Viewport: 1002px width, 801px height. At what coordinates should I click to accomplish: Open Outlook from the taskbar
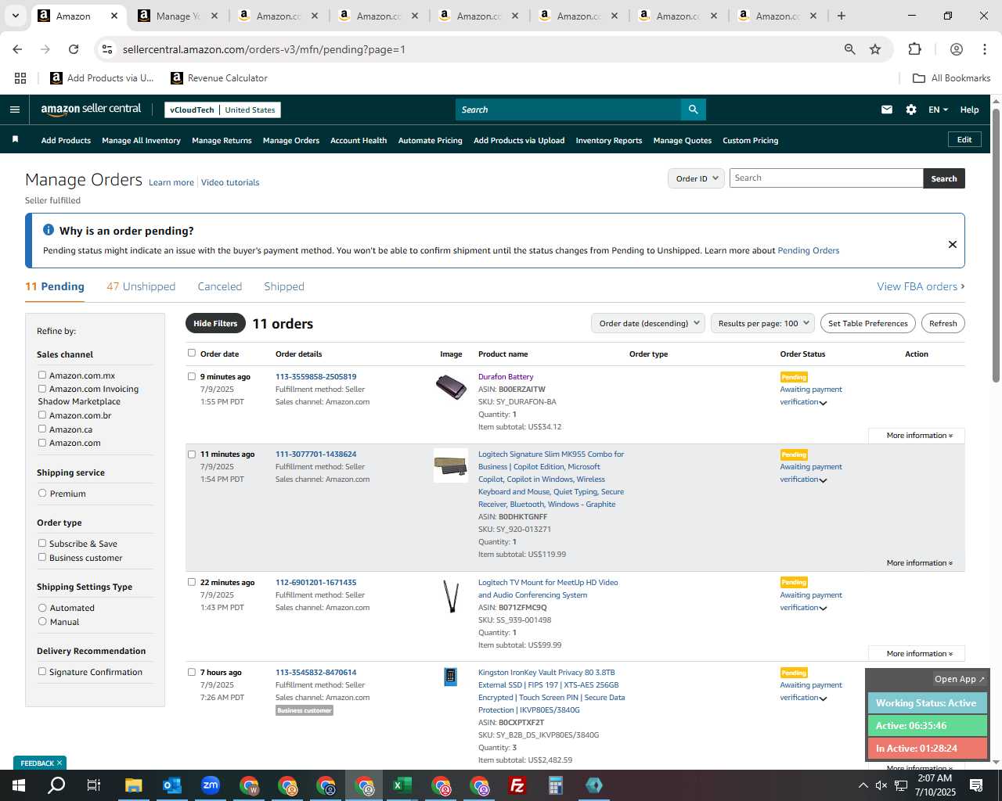pyautogui.click(x=172, y=785)
